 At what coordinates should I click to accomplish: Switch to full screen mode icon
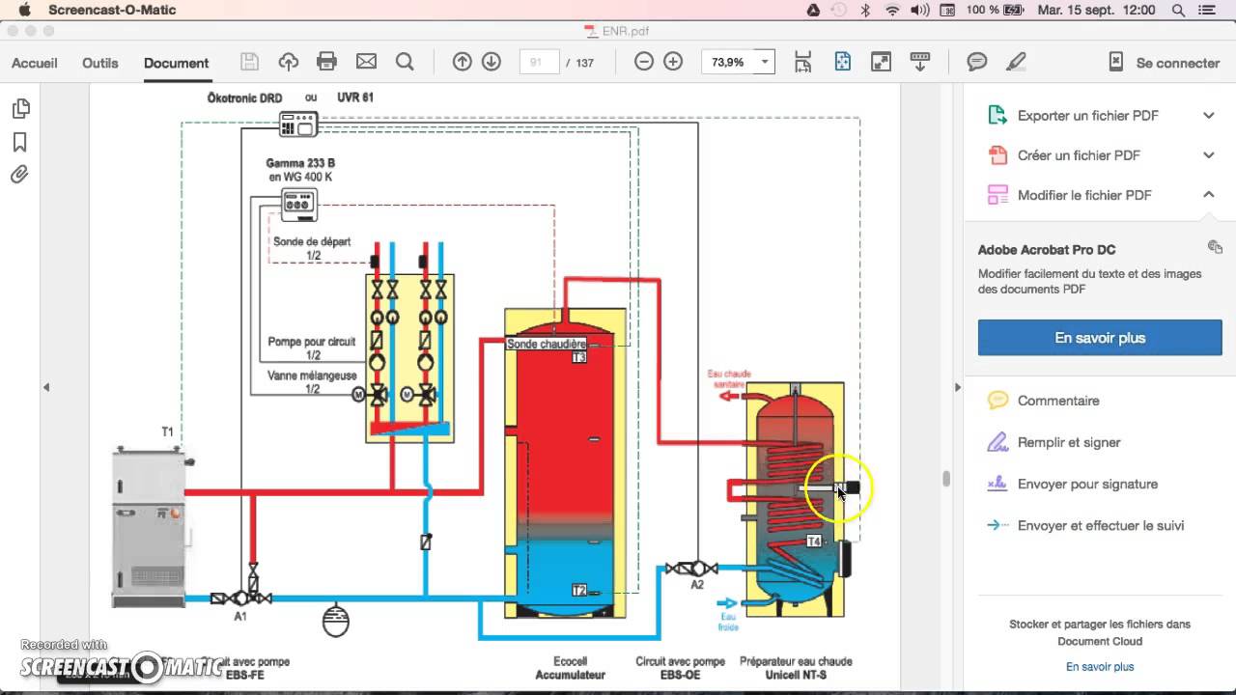(881, 62)
